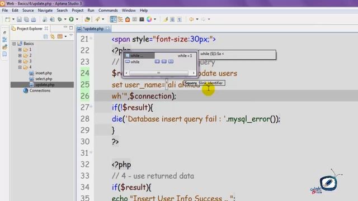The image size is (358, 201).
Task: Open the back navigation history dropdown
Action: 197,20
